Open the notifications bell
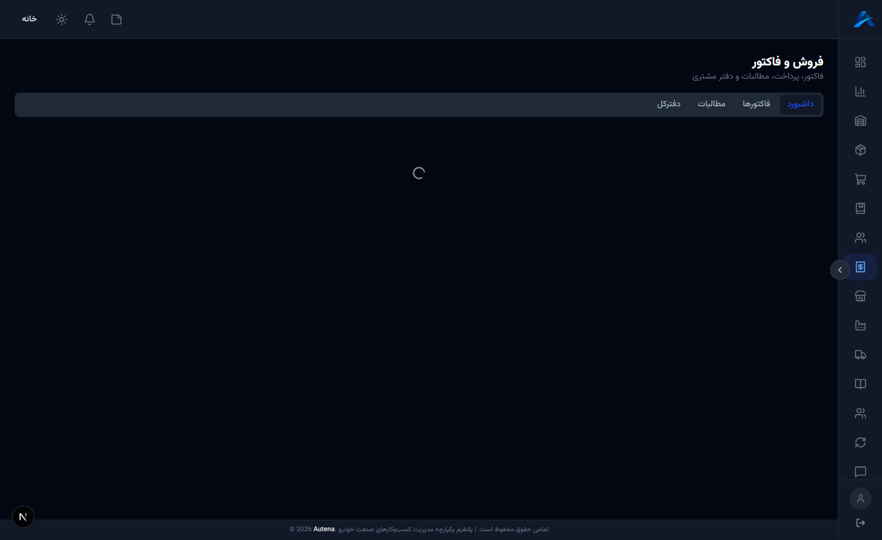This screenshot has width=882, height=540. [x=89, y=20]
